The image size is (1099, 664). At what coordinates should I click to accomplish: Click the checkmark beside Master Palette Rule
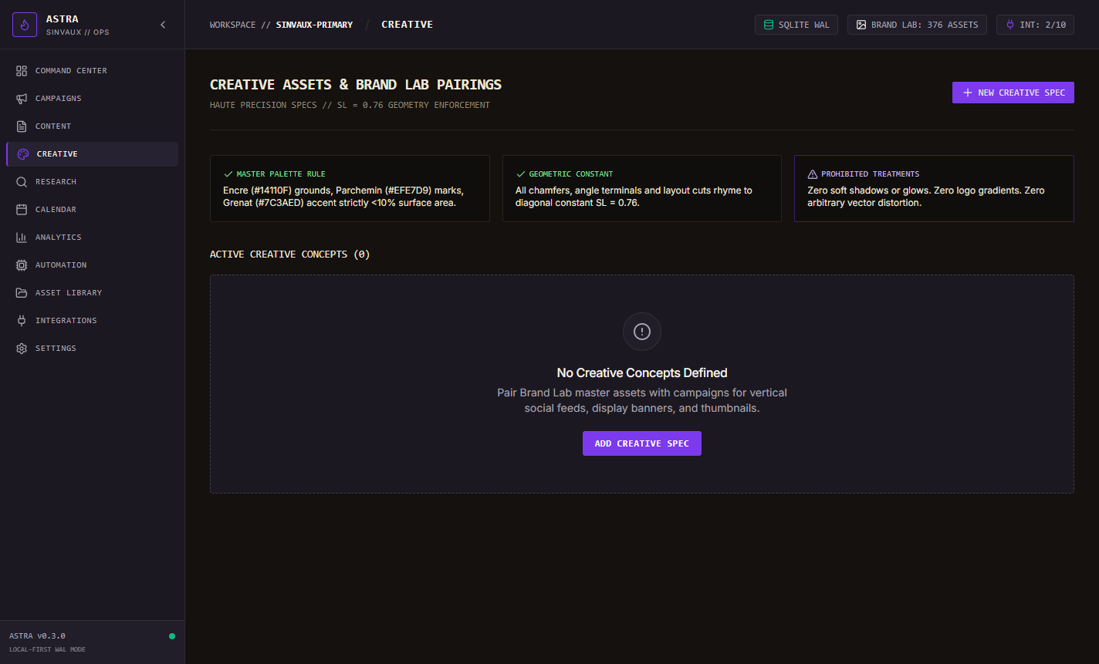pos(228,174)
